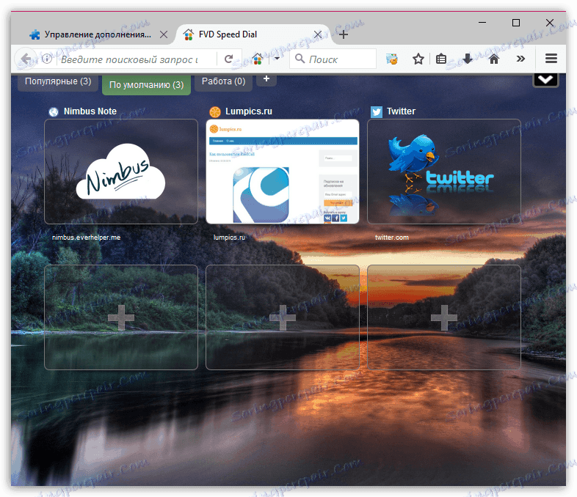Close the FVD Speed Dial tab
Screen dimensions: 577x497
[x=318, y=34]
